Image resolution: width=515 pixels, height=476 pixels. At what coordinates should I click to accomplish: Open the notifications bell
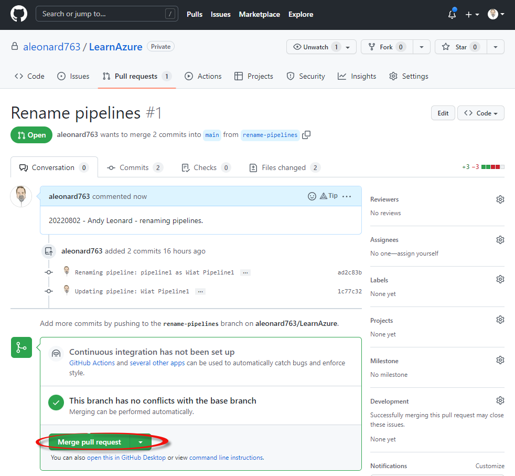click(x=452, y=14)
